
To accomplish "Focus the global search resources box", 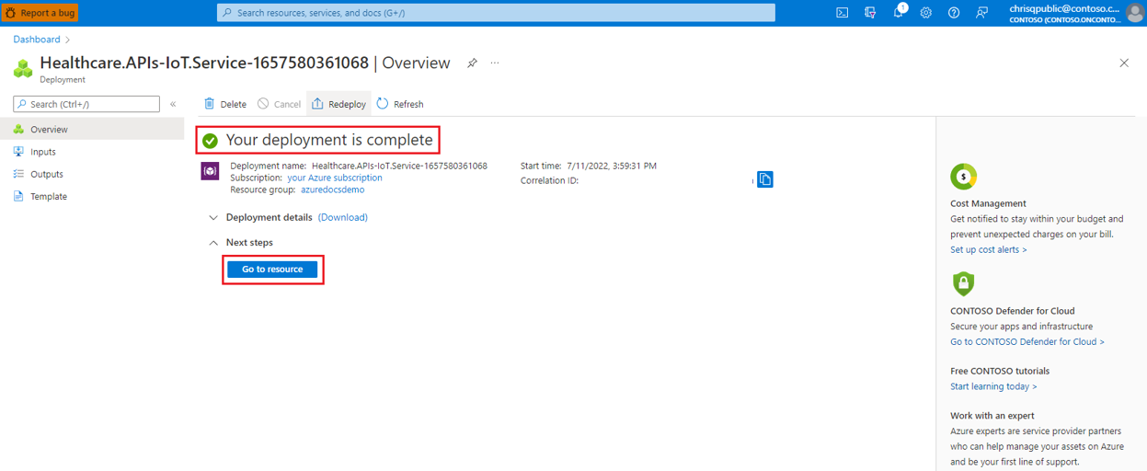I will coord(497,13).
